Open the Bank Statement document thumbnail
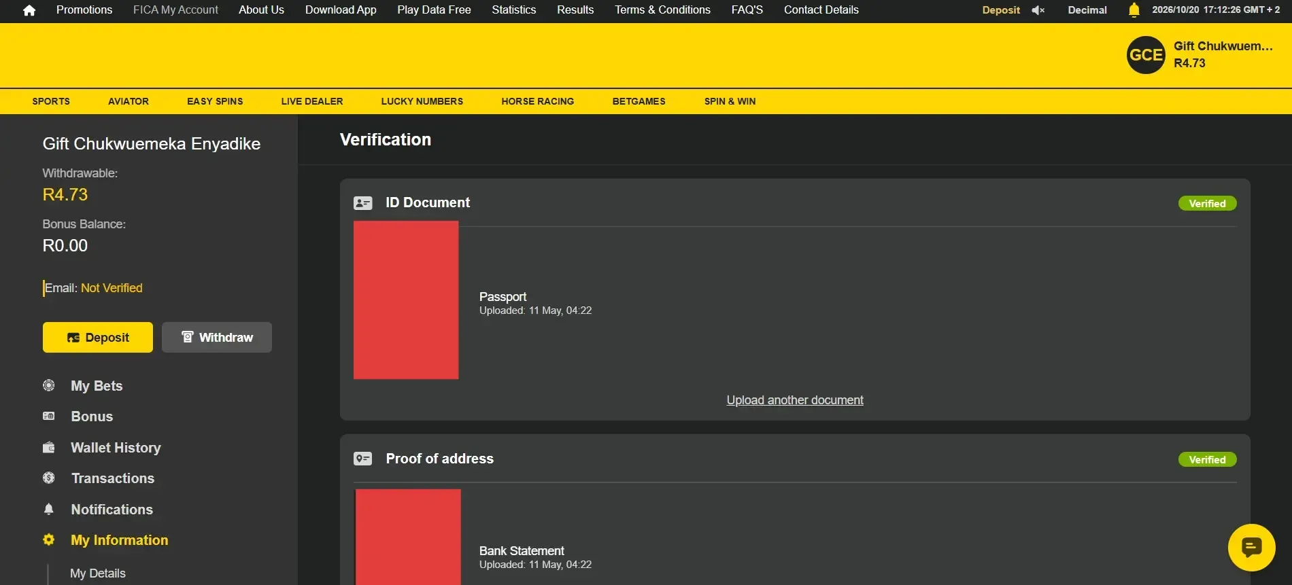The image size is (1292, 585). [408, 537]
